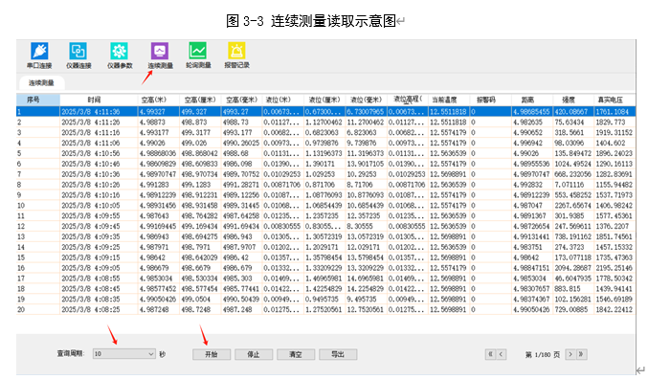Screen dimensions: 648x380
Task: Click the 液位高程 column header
Action: 408,100
